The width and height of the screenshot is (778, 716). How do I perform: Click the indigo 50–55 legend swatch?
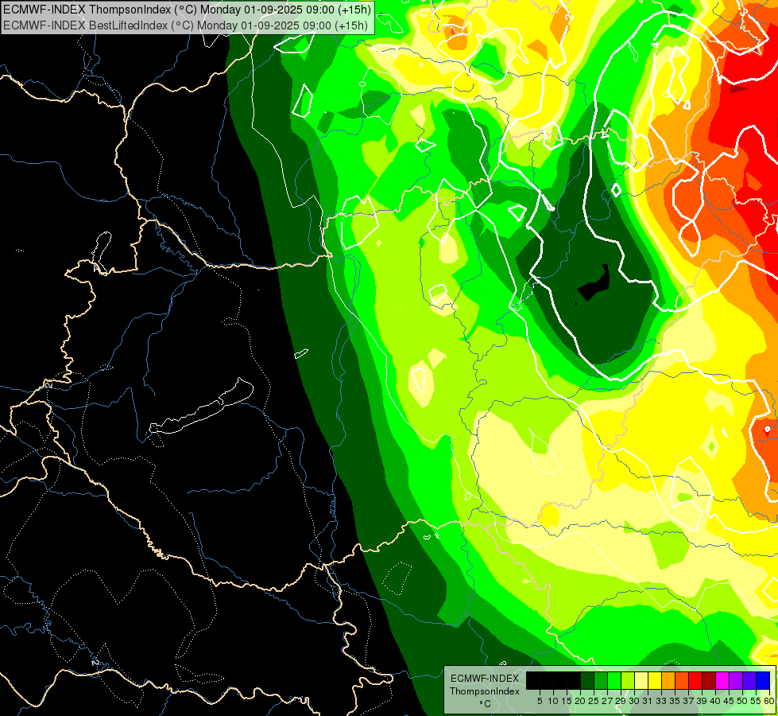tap(749, 681)
